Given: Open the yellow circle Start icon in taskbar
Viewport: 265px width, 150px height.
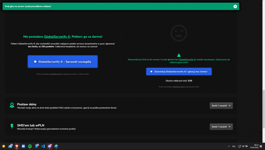Looking at the screenshot, I should pyautogui.click(x=3, y=146).
